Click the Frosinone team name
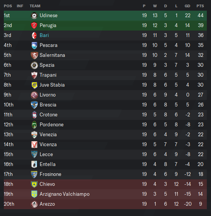 [50, 174]
